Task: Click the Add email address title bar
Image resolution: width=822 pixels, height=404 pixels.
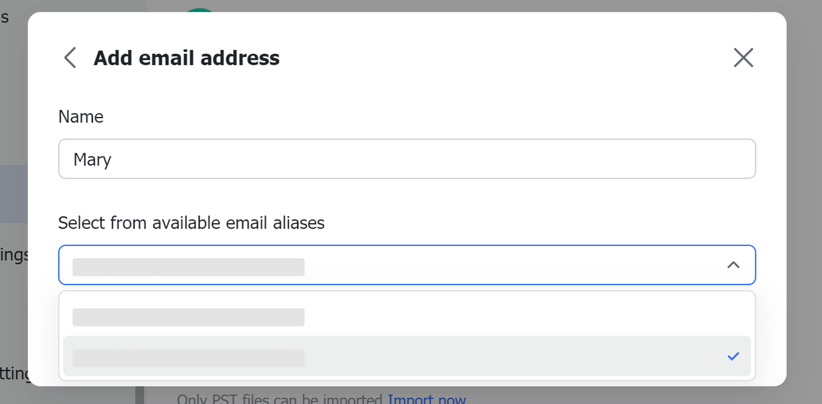Action: pos(186,57)
